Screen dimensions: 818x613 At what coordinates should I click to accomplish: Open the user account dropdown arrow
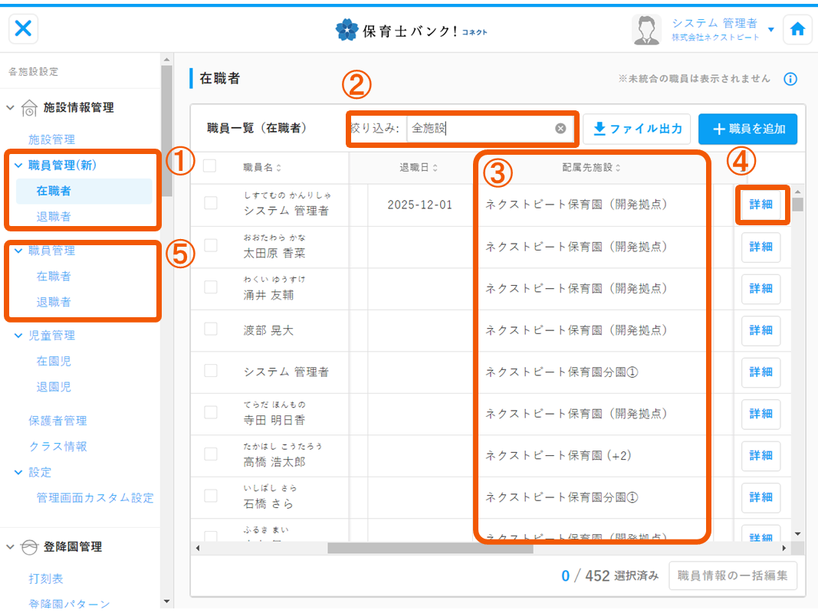tap(770, 30)
